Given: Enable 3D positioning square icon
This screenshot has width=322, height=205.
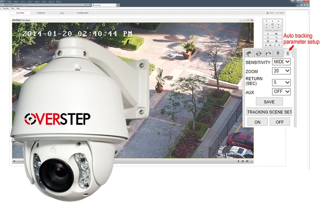Looking at the screenshot, I should click(275, 45).
